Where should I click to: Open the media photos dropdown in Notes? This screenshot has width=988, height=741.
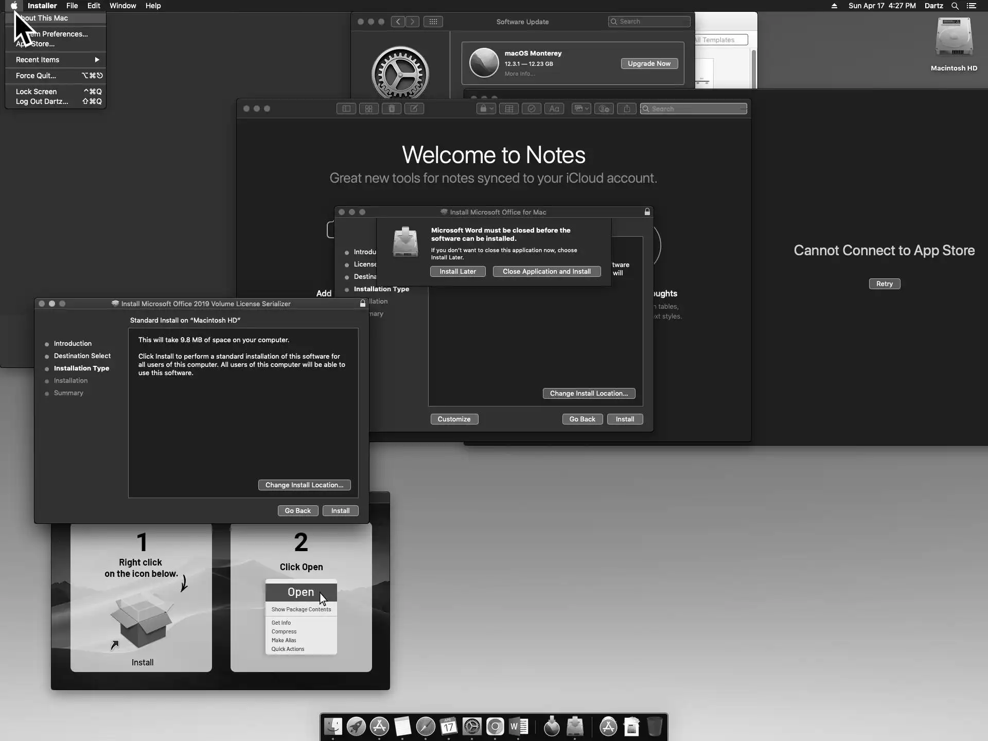(581, 109)
